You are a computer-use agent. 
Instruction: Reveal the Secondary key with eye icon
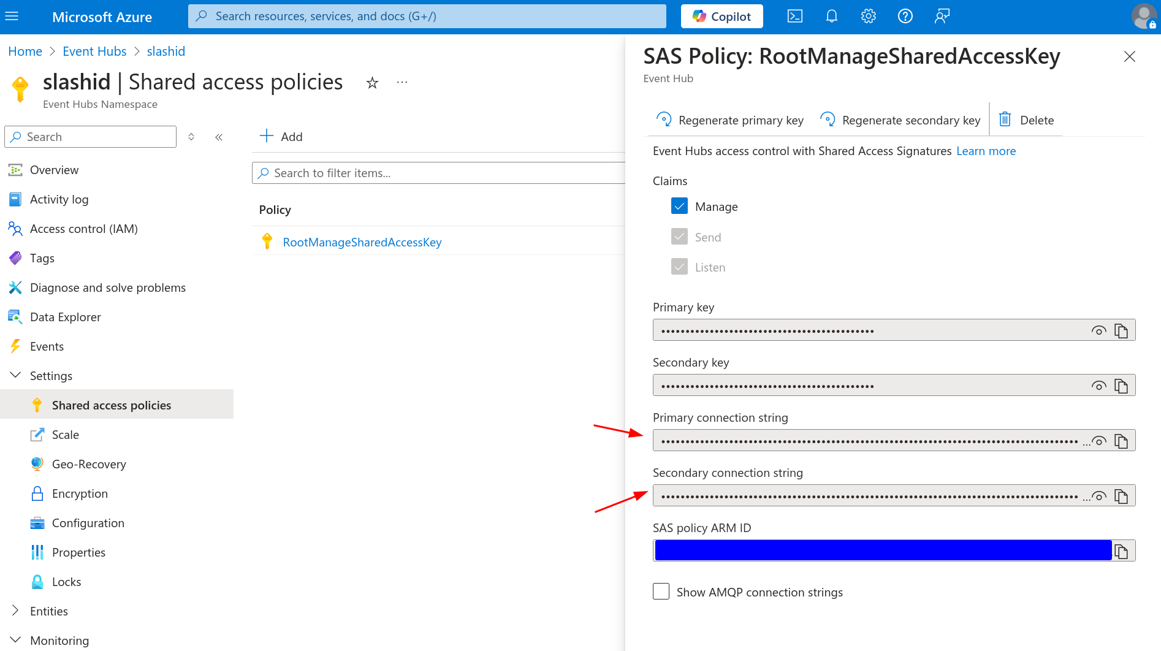coord(1098,386)
